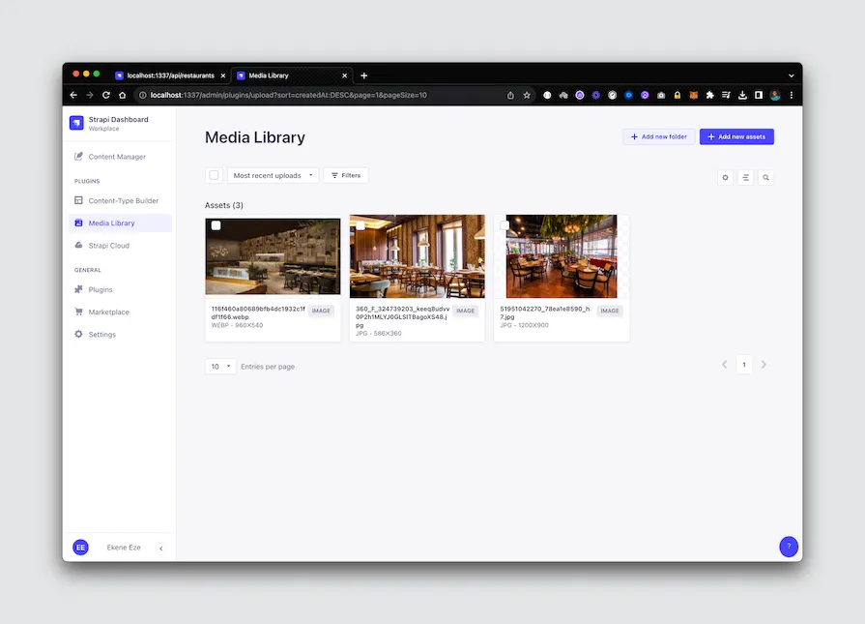Open the grid/list view options icon

[x=745, y=177]
